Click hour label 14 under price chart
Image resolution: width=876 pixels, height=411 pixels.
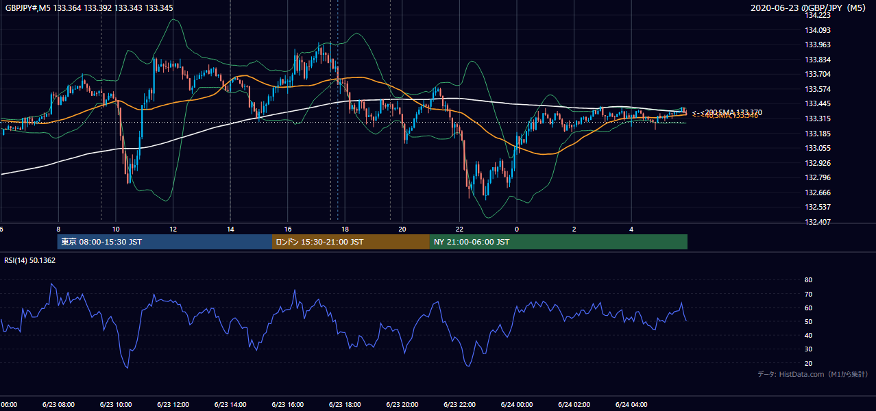230,229
